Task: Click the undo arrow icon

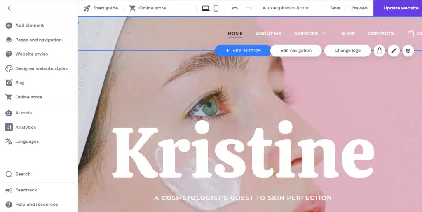Action: coord(234,8)
